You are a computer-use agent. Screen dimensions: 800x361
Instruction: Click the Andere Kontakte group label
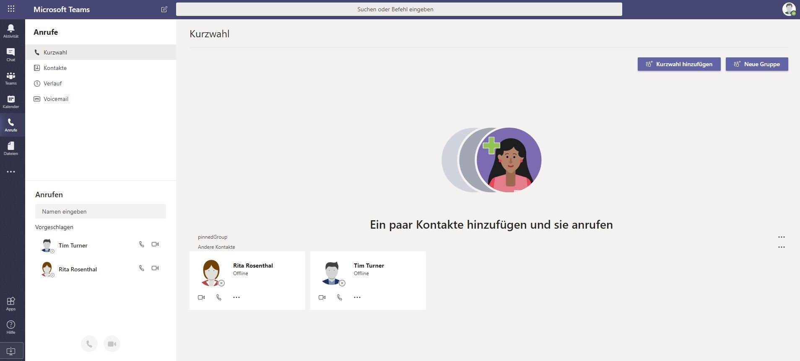pyautogui.click(x=216, y=247)
